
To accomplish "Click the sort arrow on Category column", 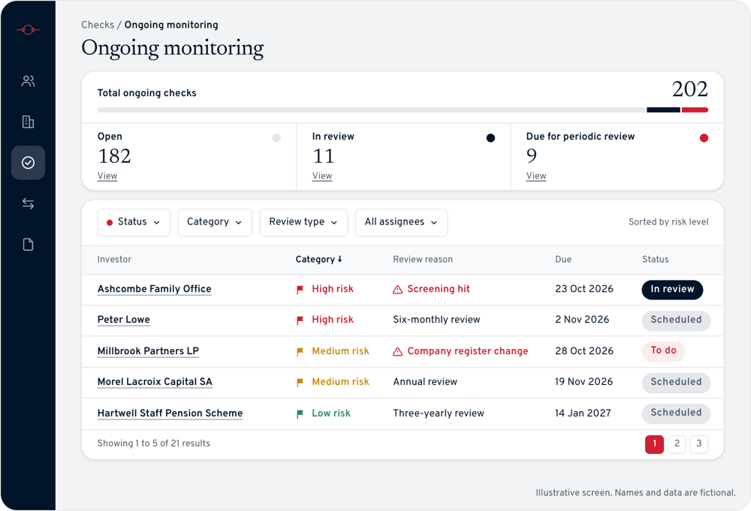I will click(x=339, y=259).
